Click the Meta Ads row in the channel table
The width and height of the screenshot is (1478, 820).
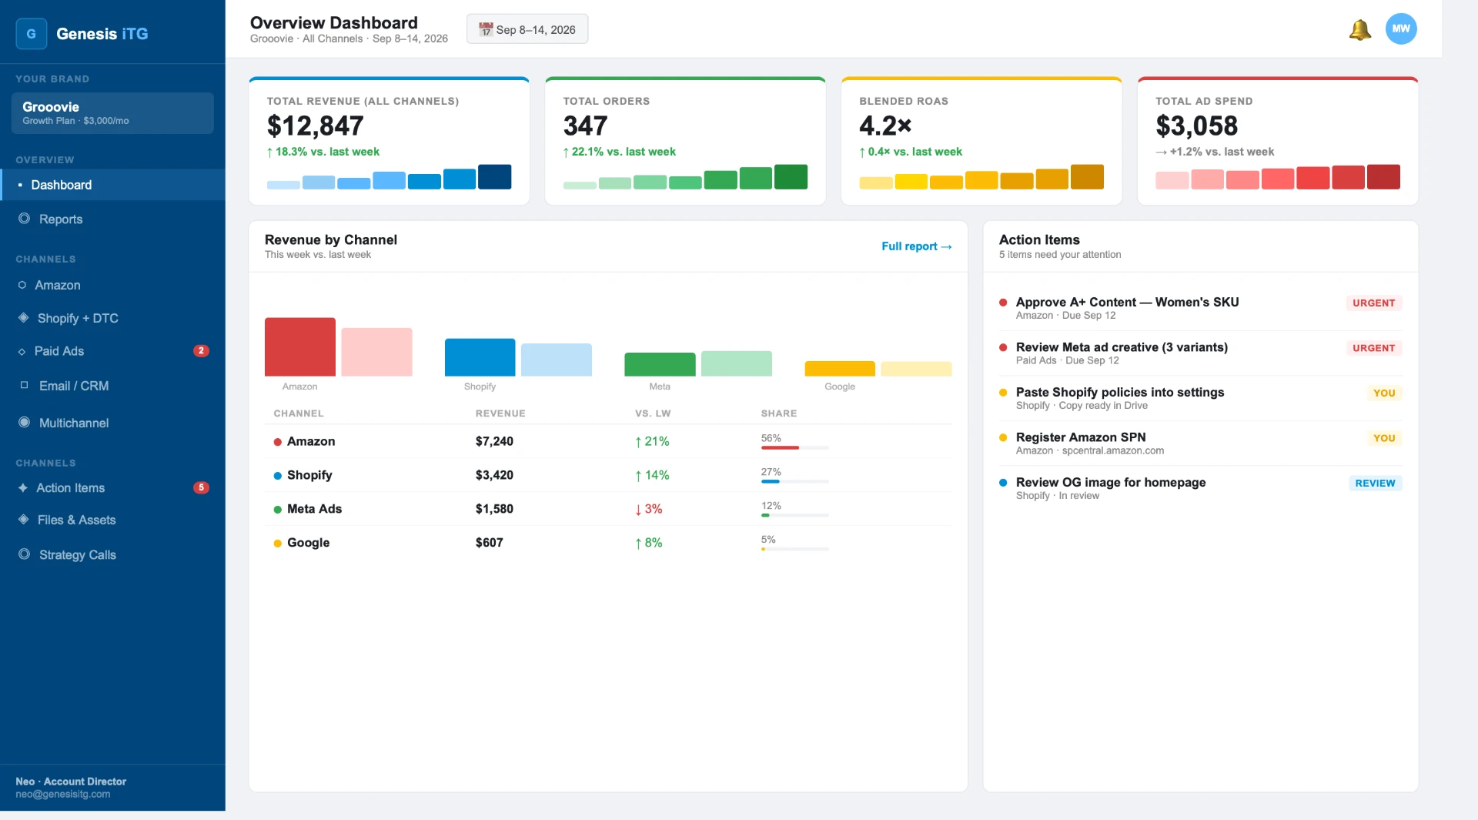coord(608,509)
